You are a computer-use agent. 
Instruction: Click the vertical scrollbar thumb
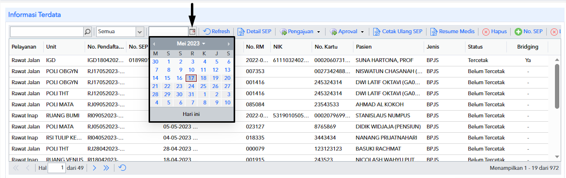point(557,86)
